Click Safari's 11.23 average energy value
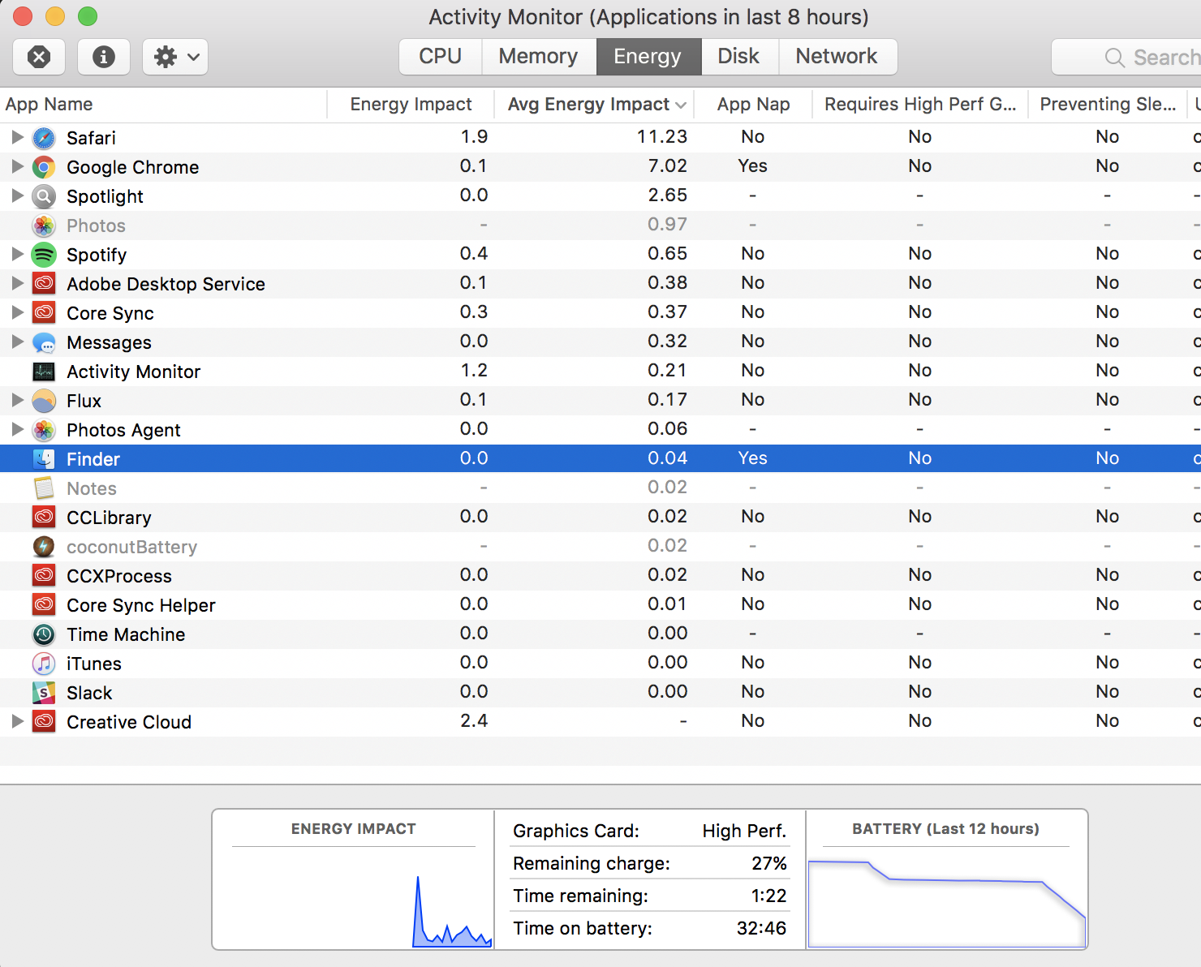The image size is (1201, 967). (x=662, y=137)
